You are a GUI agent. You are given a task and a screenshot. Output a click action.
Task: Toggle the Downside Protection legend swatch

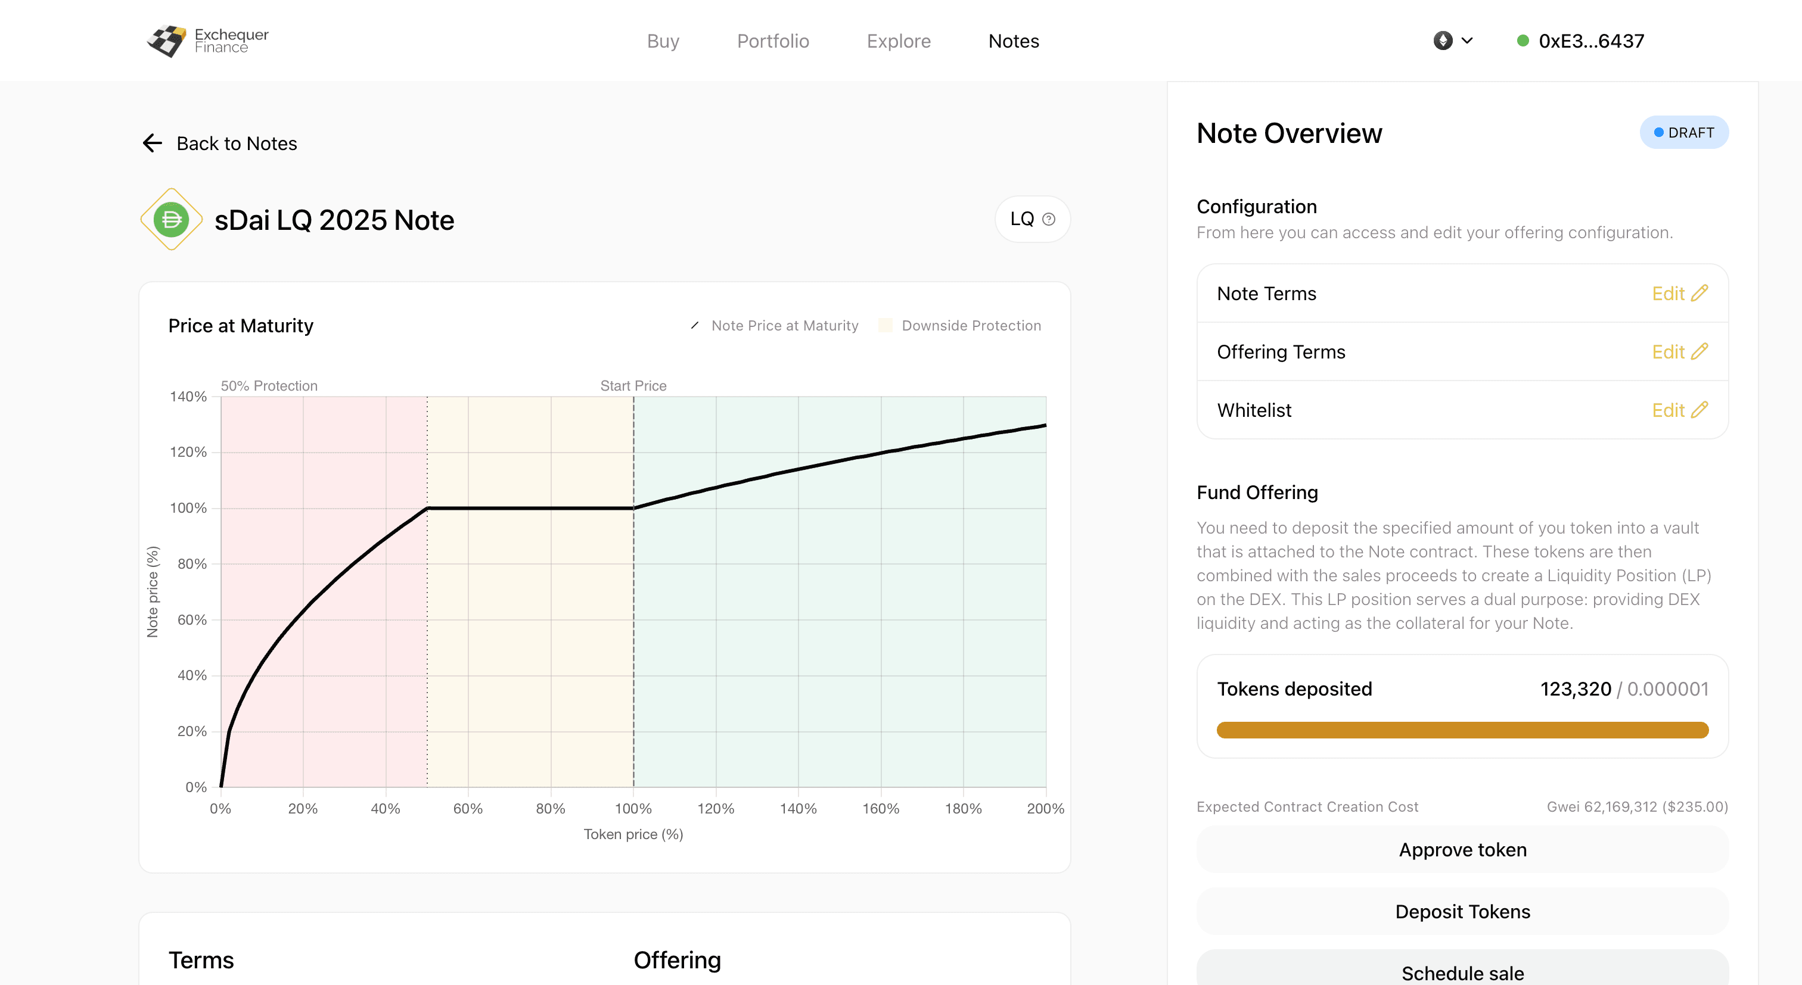885,326
